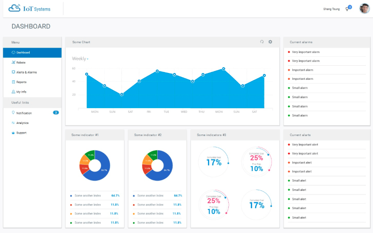Select the first Small alert entry
373x233 pixels.
[299, 181]
